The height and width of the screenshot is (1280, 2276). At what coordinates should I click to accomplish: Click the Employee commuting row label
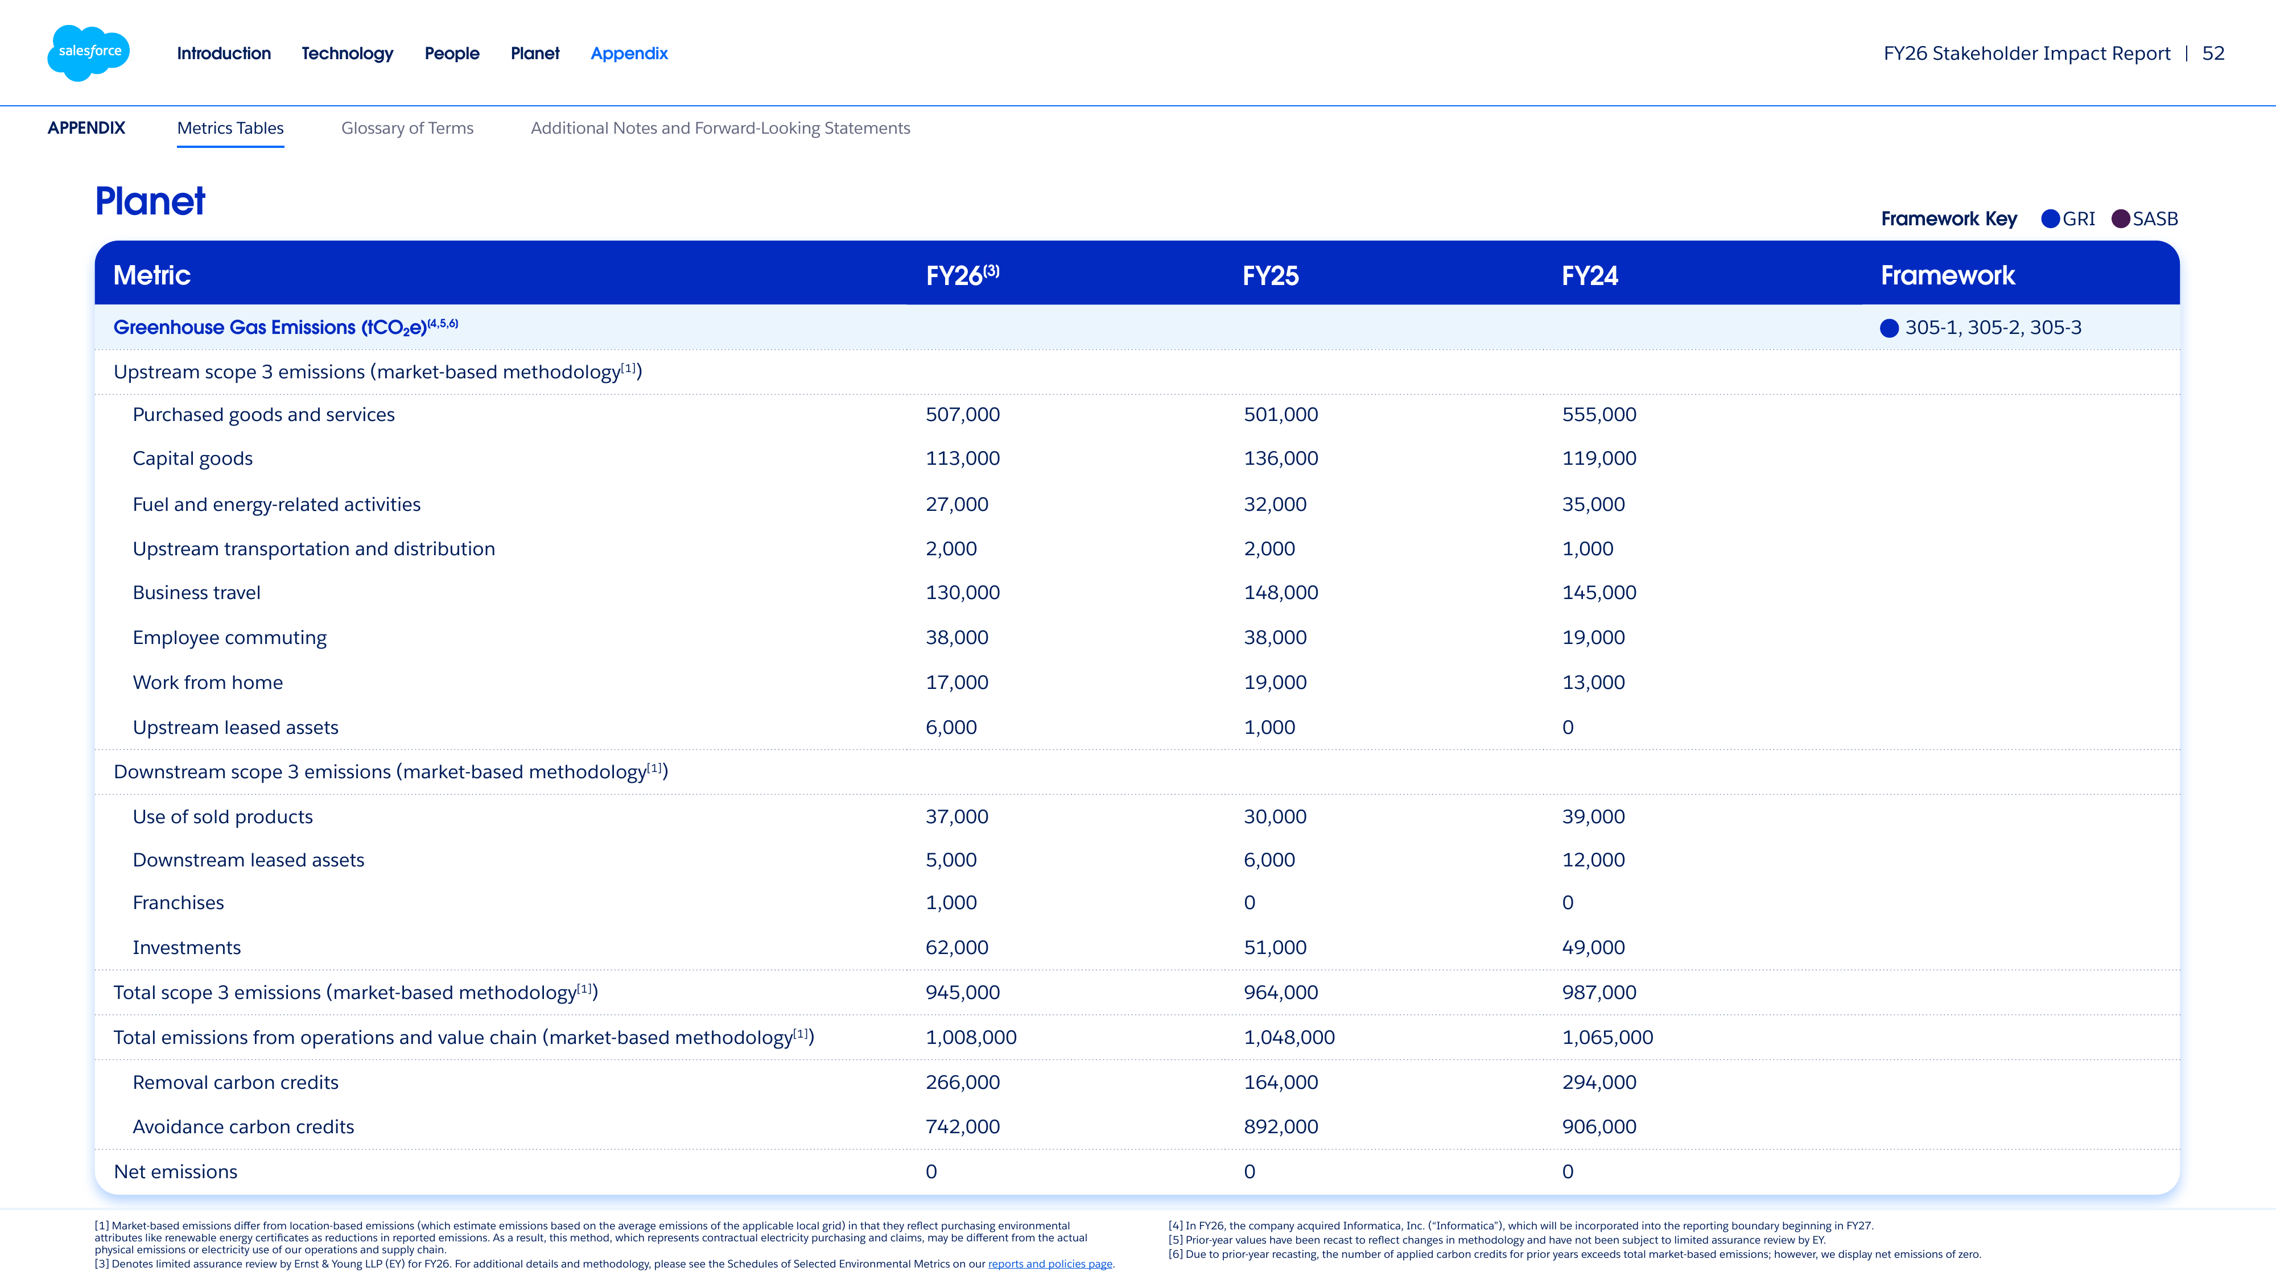pos(230,638)
